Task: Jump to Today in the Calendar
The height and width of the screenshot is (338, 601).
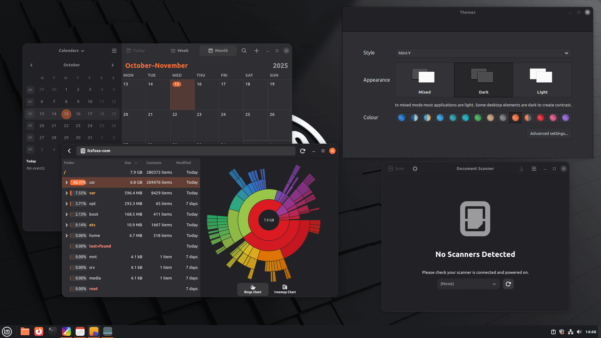Action: tap(136, 50)
